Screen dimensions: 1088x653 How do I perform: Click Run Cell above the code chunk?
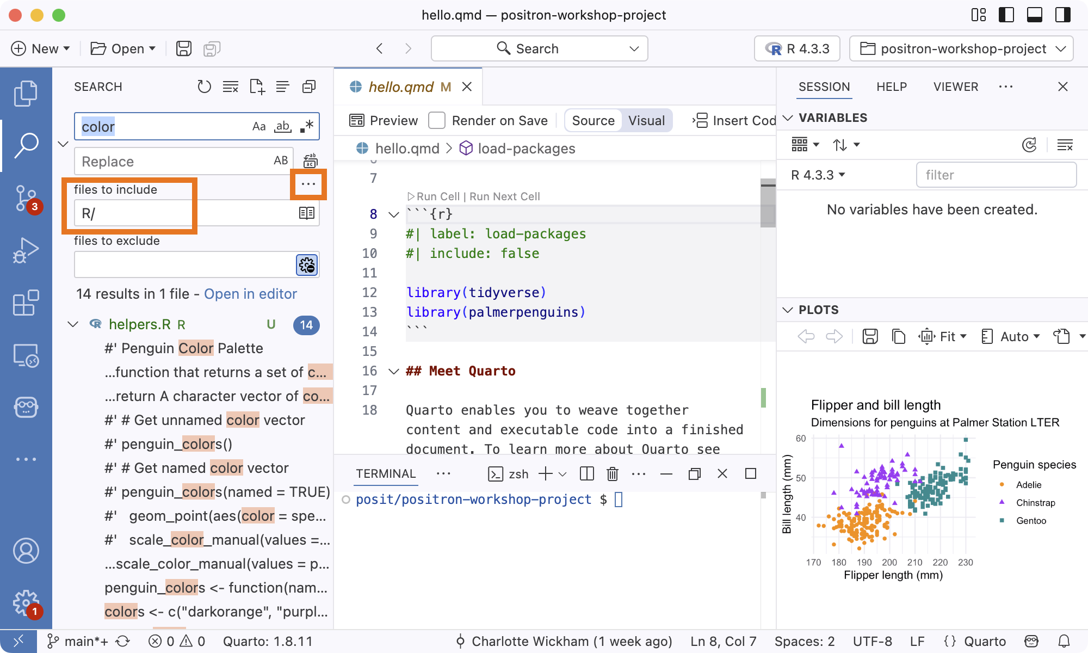434,196
